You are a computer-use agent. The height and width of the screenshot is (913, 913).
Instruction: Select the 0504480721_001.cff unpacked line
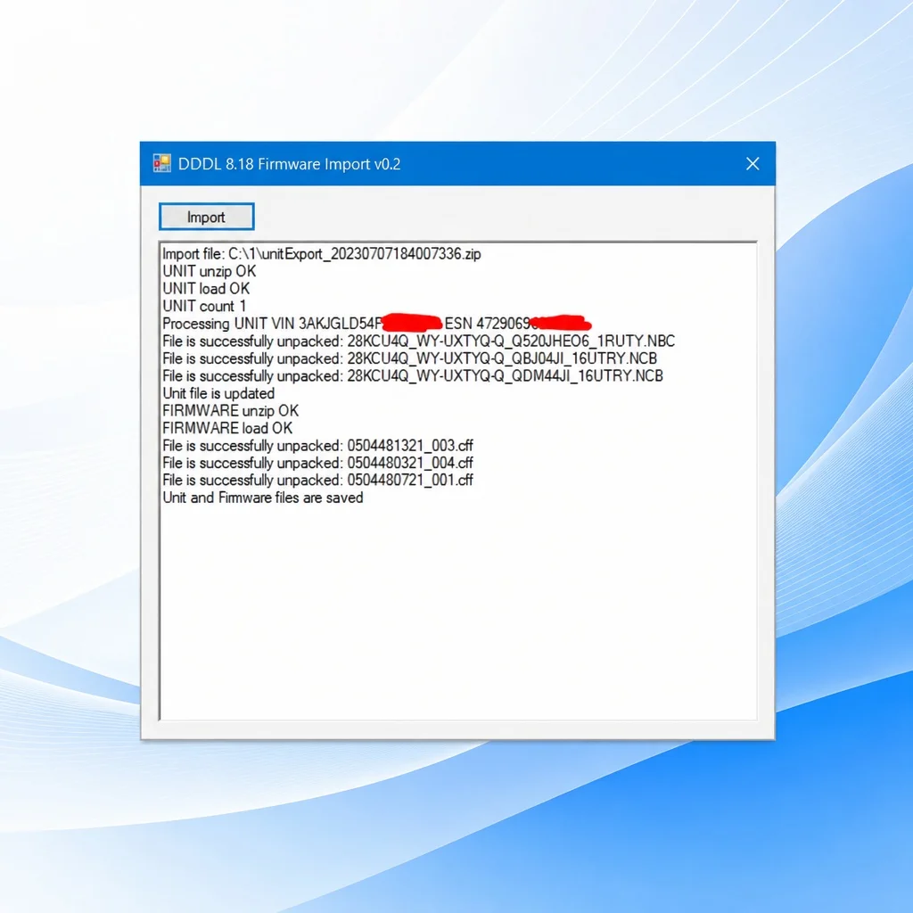[317, 481]
